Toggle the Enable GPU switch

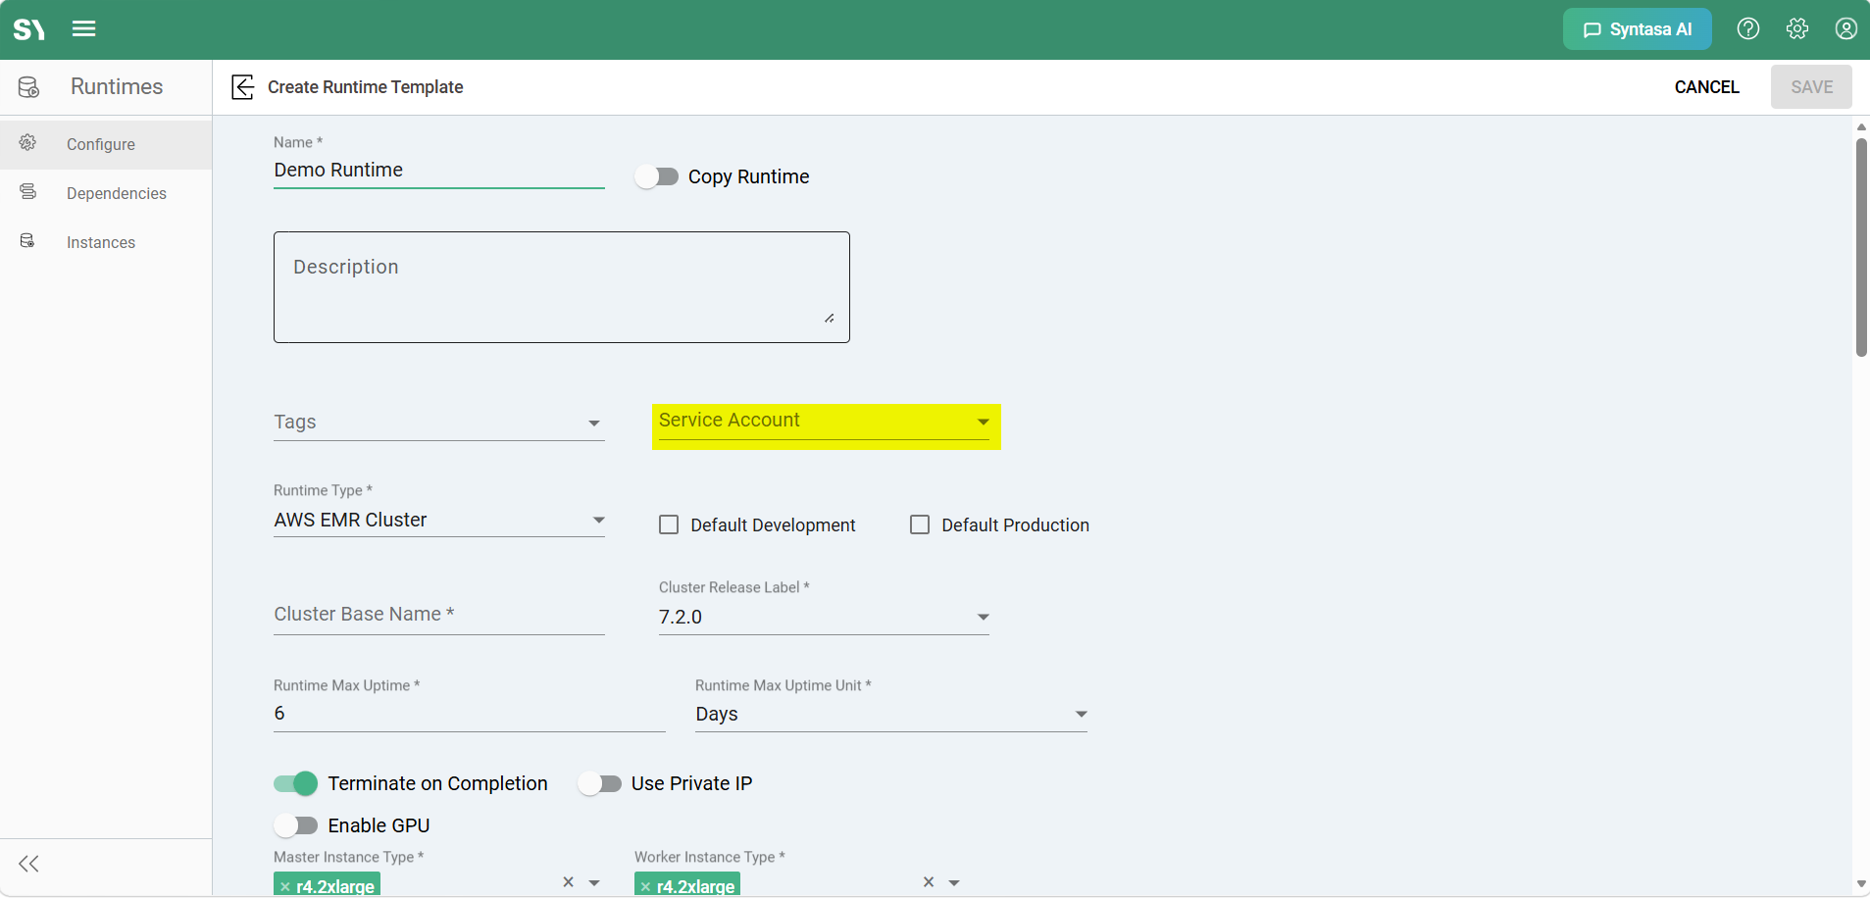click(295, 825)
